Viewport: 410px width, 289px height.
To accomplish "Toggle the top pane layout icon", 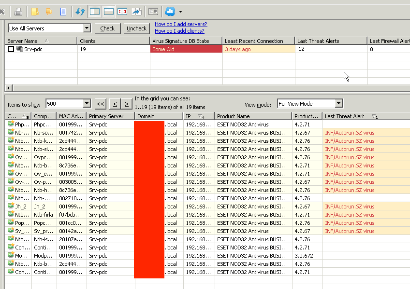I will (x=108, y=12).
